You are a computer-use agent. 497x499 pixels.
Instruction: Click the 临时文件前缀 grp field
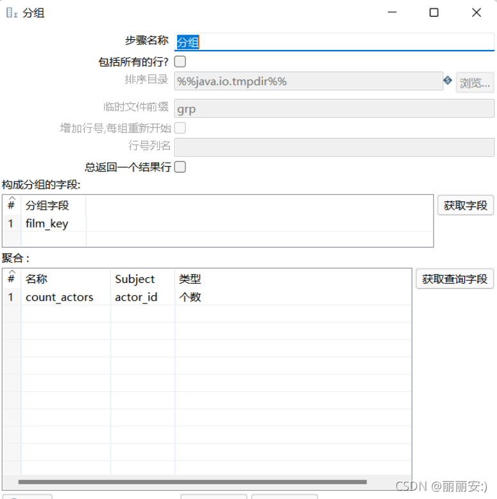coord(334,108)
